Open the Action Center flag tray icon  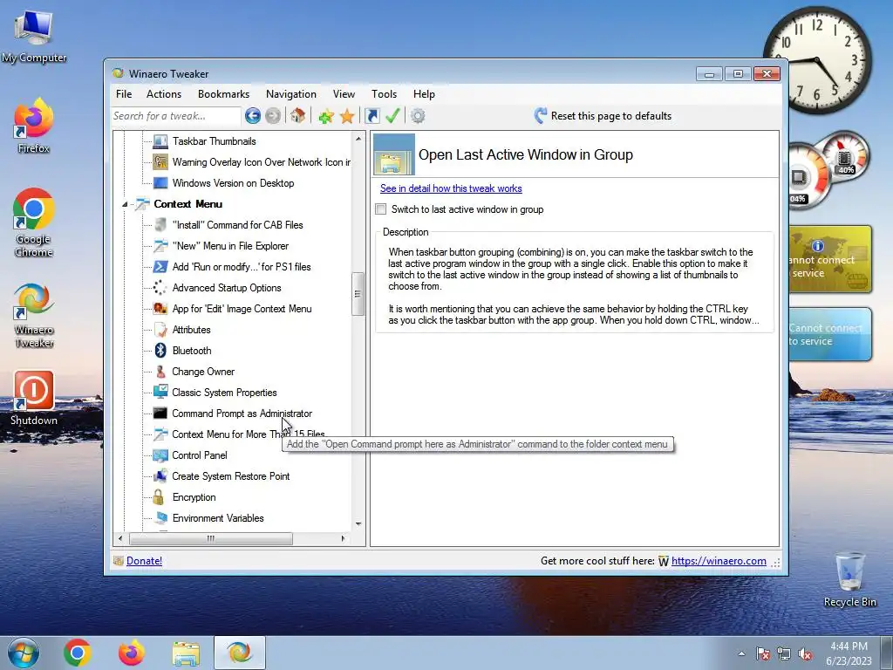click(762, 653)
